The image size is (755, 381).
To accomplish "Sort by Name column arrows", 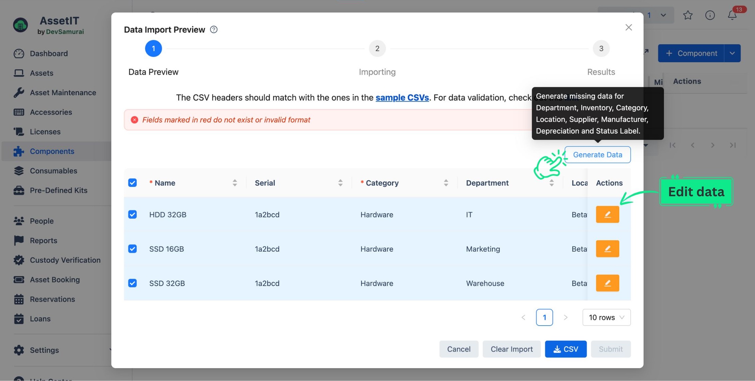I will tap(234, 183).
